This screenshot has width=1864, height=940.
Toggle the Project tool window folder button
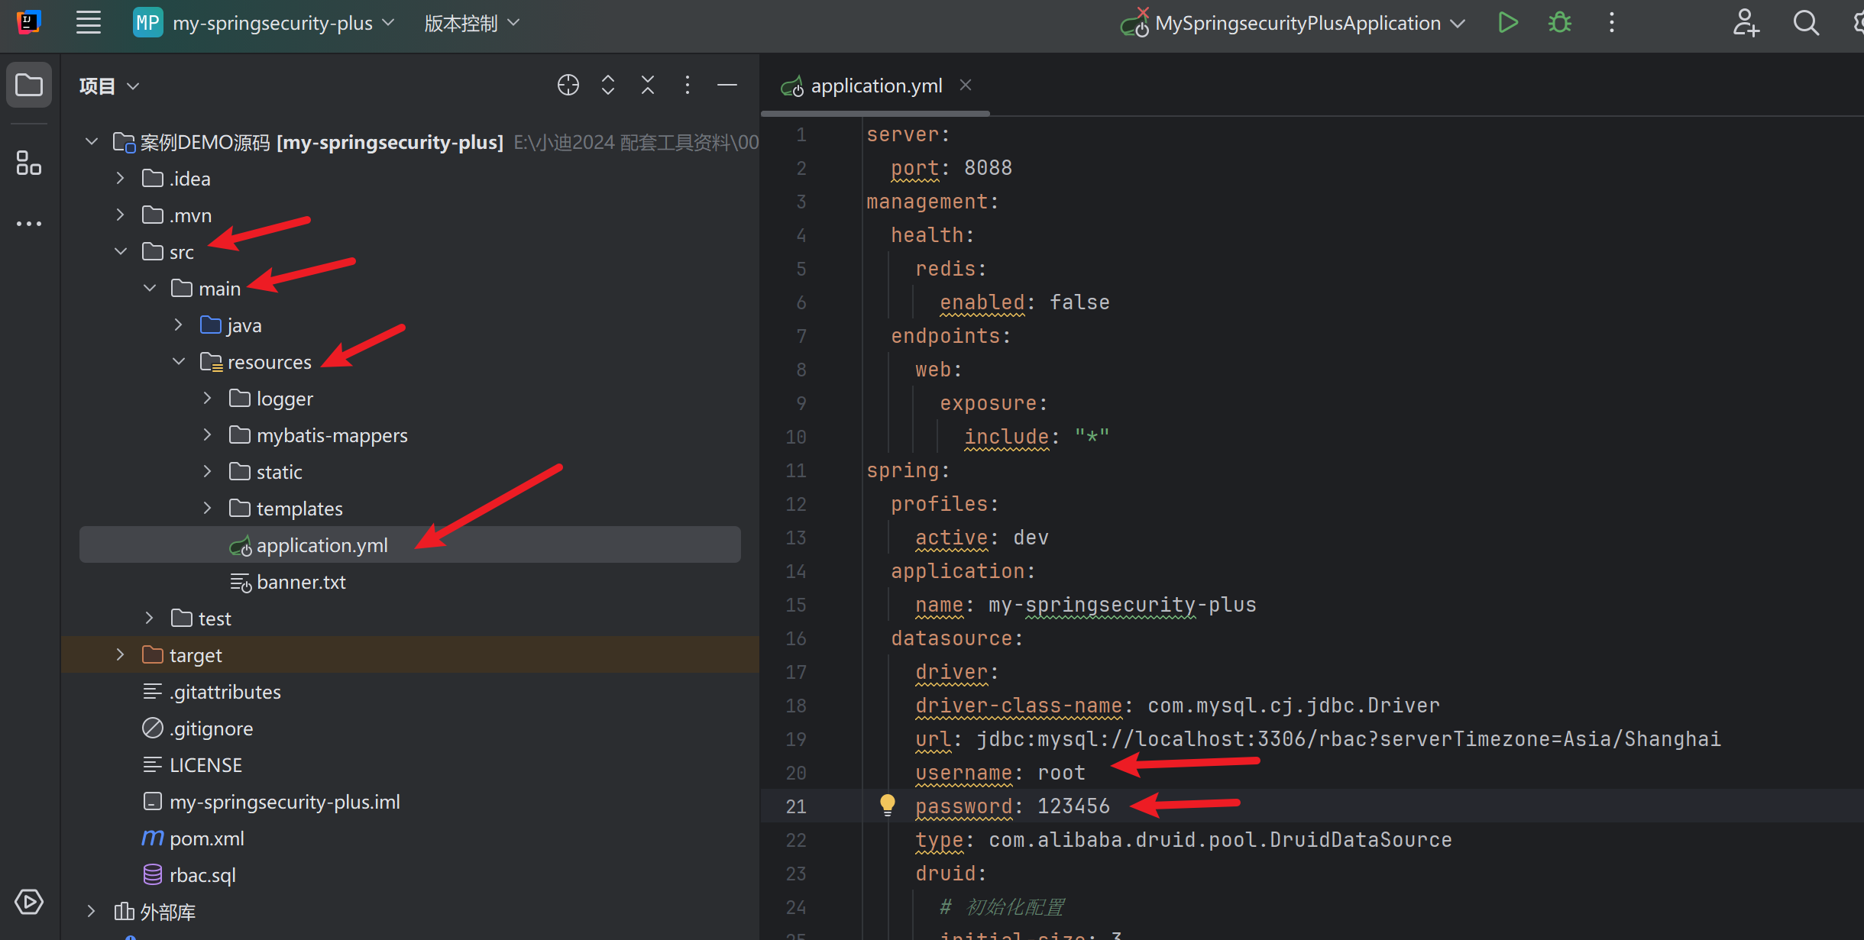(29, 85)
